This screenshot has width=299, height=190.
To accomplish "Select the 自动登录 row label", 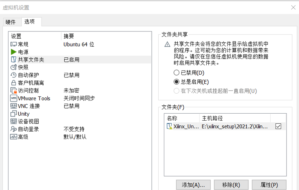I will click(x=28, y=129).
